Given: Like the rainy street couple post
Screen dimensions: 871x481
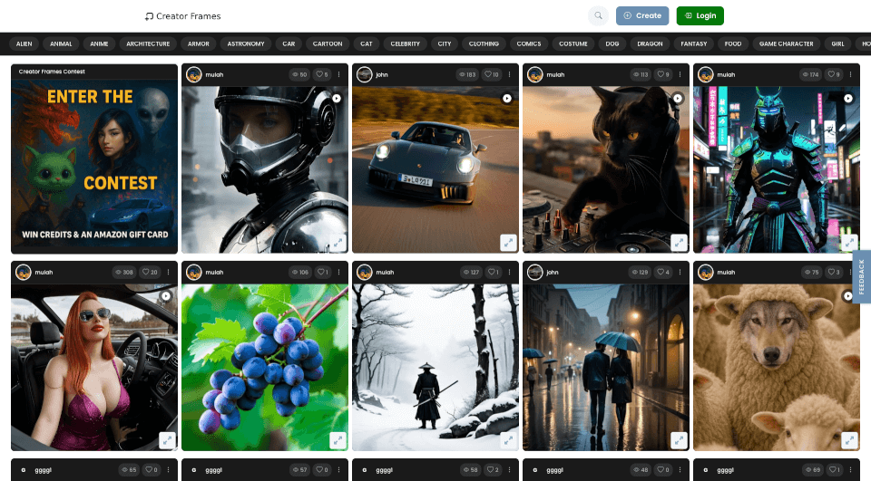Looking at the screenshot, I should pyautogui.click(x=661, y=272).
